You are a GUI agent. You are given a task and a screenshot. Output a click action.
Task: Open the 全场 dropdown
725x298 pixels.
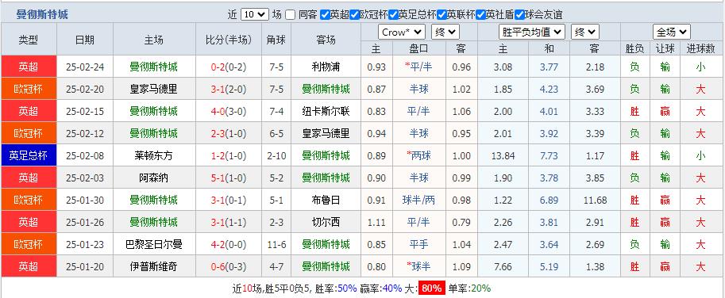pyautogui.click(x=671, y=32)
